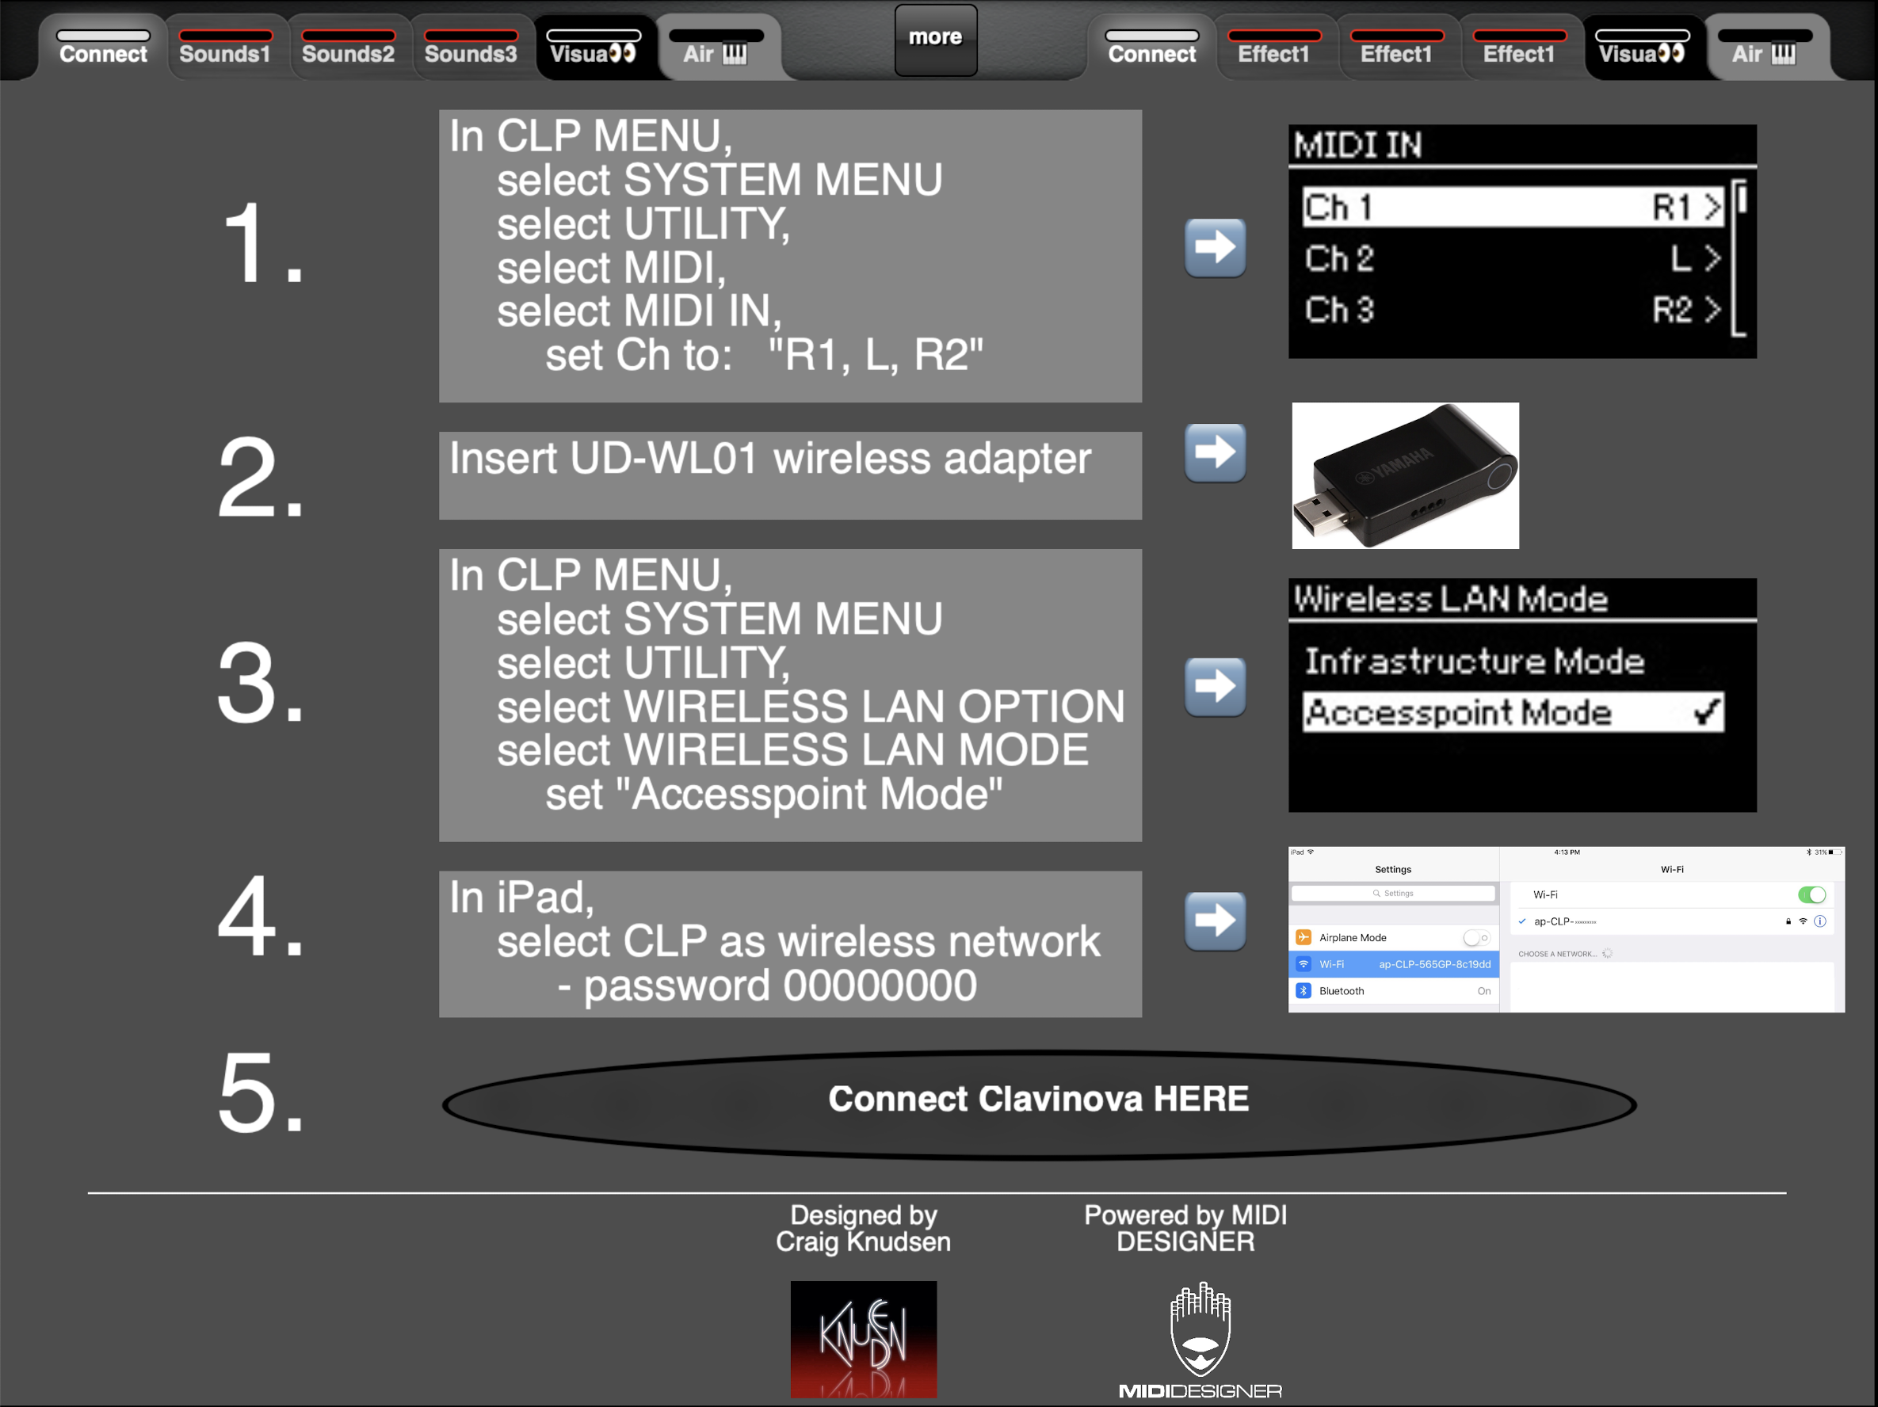
Task: Open the MIDI Designer hand logo
Action: coord(1200,1340)
